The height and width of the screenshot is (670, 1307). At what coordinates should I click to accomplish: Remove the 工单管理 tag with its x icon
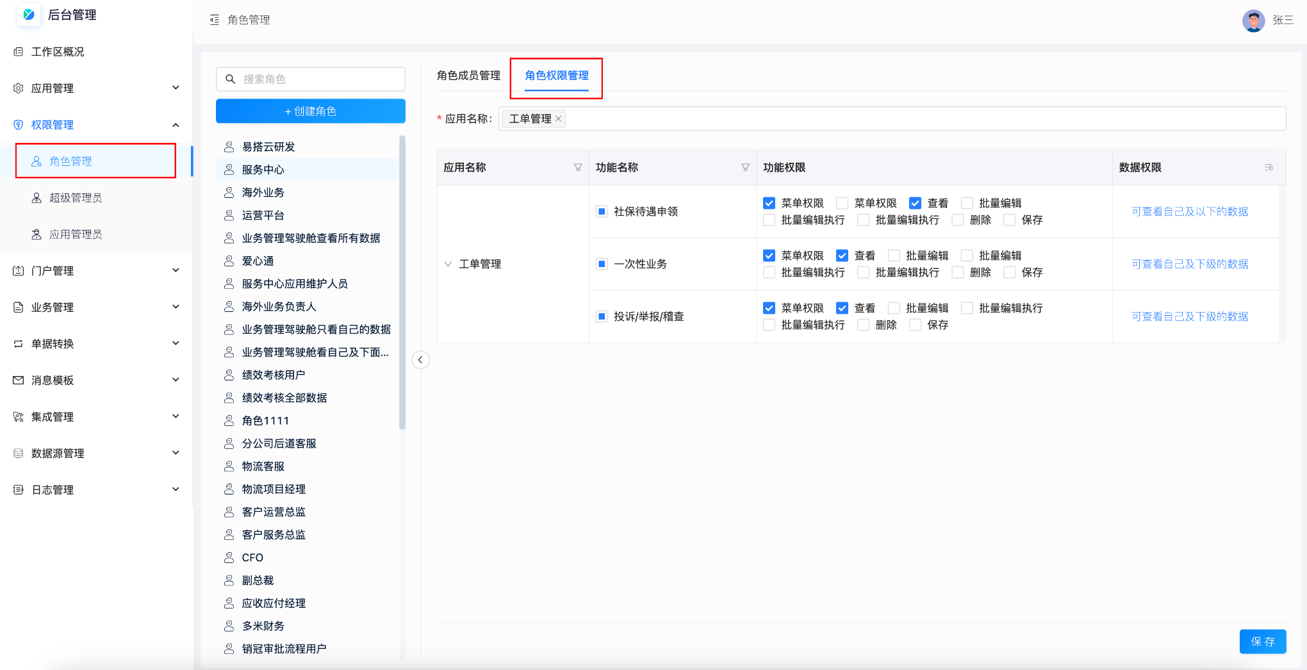pyautogui.click(x=559, y=118)
